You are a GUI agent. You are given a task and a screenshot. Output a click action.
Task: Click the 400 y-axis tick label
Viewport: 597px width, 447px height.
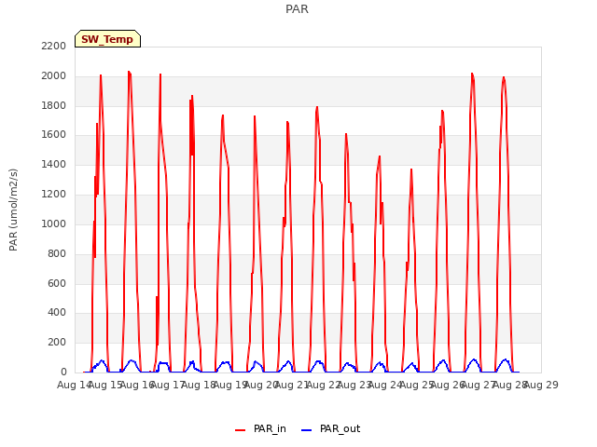[57, 313]
